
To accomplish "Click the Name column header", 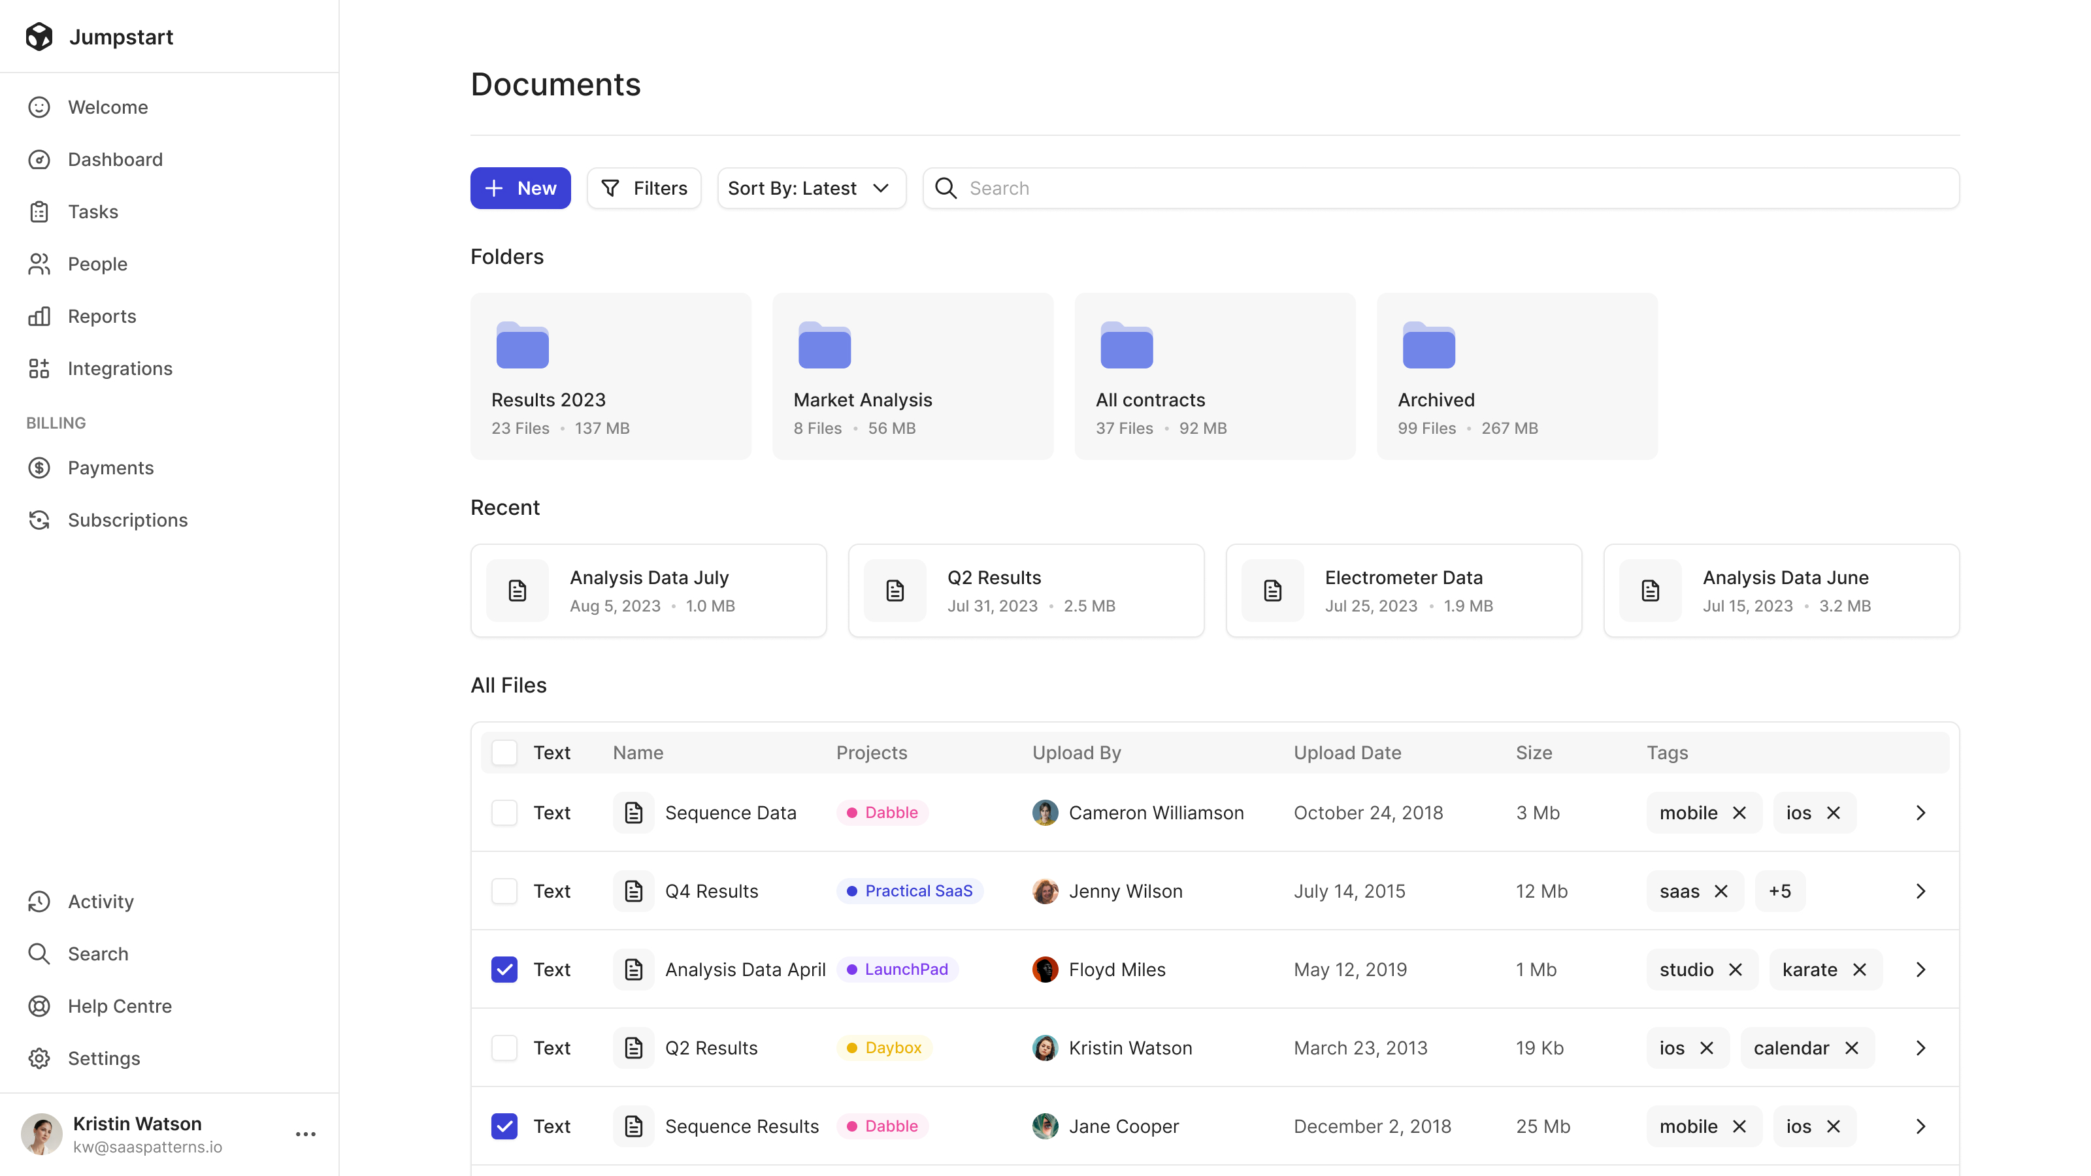I will pos(638,753).
